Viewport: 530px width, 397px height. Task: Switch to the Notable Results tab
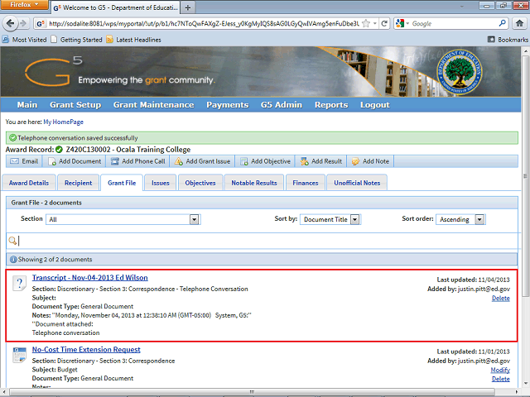click(x=254, y=183)
